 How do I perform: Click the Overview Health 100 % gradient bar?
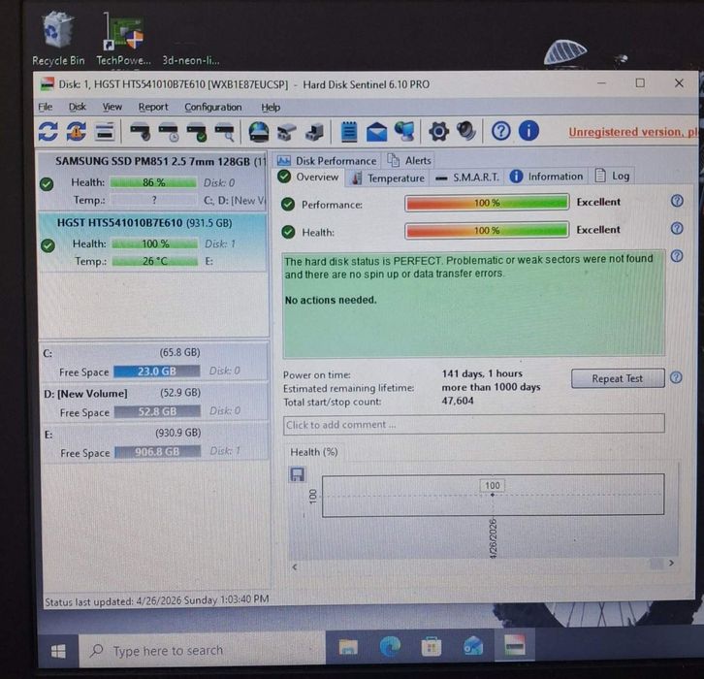(487, 231)
